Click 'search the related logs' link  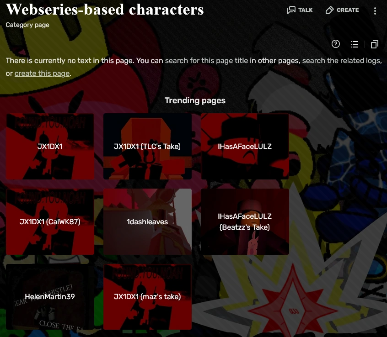pos(342,61)
